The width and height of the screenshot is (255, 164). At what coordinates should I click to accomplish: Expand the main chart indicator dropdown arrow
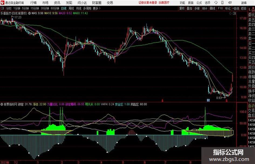click(29, 13)
